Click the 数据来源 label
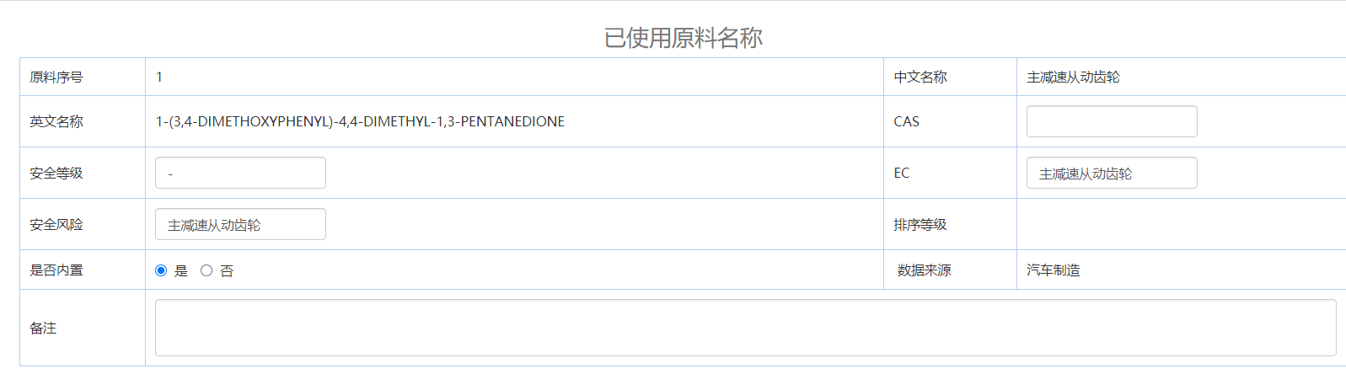1346x374 pixels. click(x=924, y=270)
